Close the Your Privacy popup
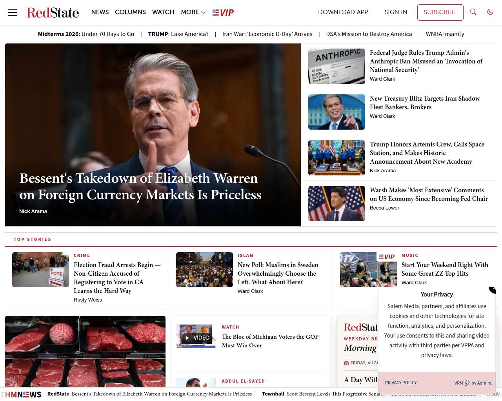 click(492, 290)
